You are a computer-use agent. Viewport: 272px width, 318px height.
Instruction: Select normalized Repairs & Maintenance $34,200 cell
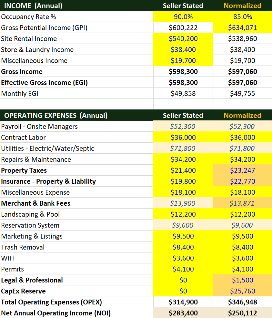[x=242, y=159]
